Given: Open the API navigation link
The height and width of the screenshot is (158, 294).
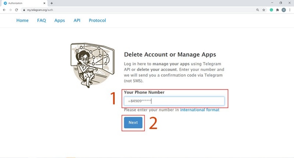Looking at the screenshot, I should pyautogui.click(x=77, y=20).
